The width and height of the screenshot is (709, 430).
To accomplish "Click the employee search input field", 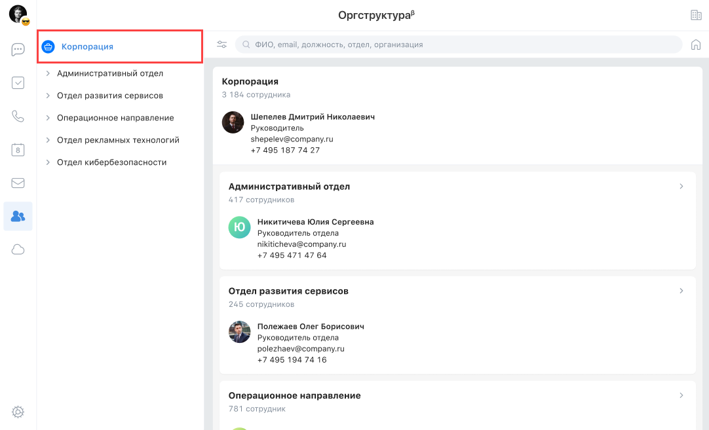I will 459,45.
